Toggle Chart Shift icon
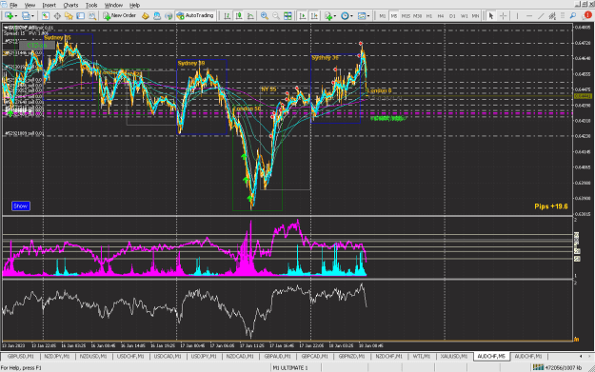The height and width of the screenshot is (372, 595). pyautogui.click(x=314, y=16)
